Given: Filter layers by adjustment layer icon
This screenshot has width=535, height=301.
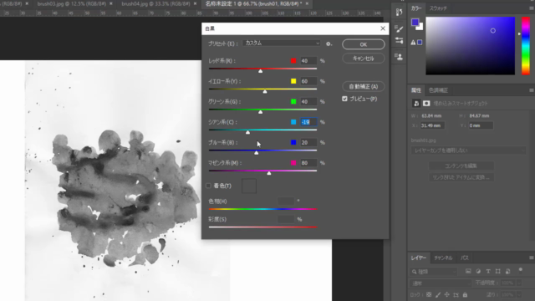Looking at the screenshot, I should click(478, 271).
